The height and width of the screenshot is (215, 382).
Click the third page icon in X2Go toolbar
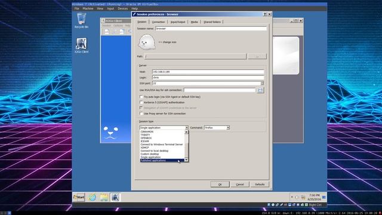point(122,31)
